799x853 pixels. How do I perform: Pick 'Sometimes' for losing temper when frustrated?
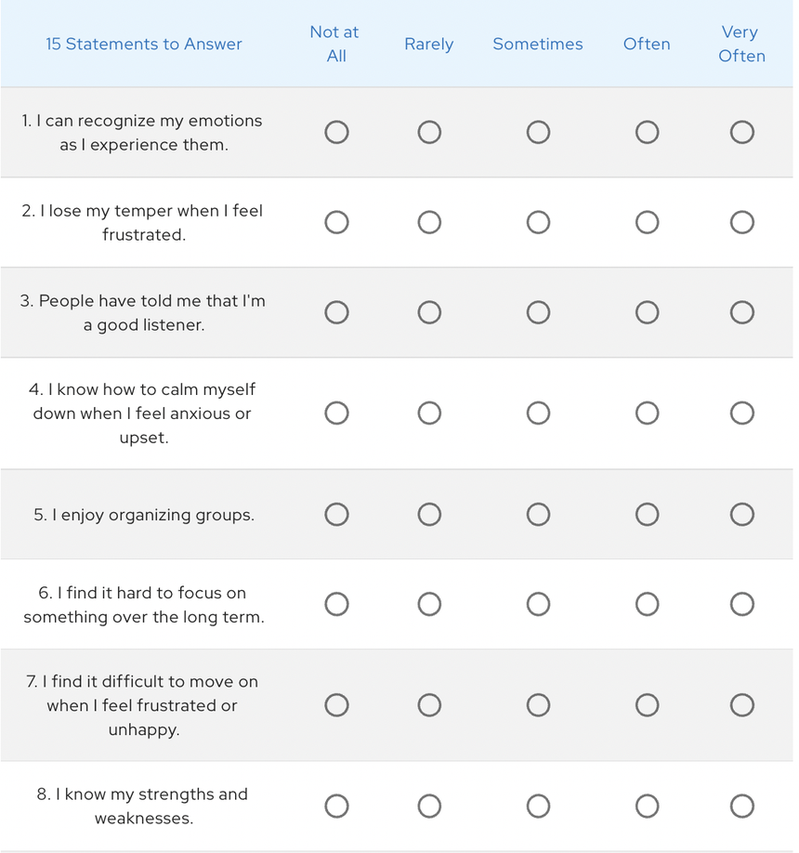click(538, 223)
